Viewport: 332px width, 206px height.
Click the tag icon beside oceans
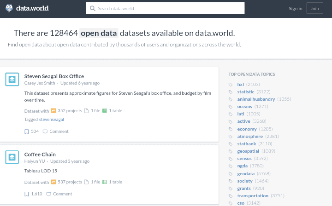pos(231,107)
